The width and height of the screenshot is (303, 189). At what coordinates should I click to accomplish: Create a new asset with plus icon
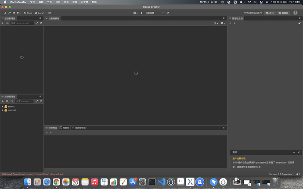[3, 101]
